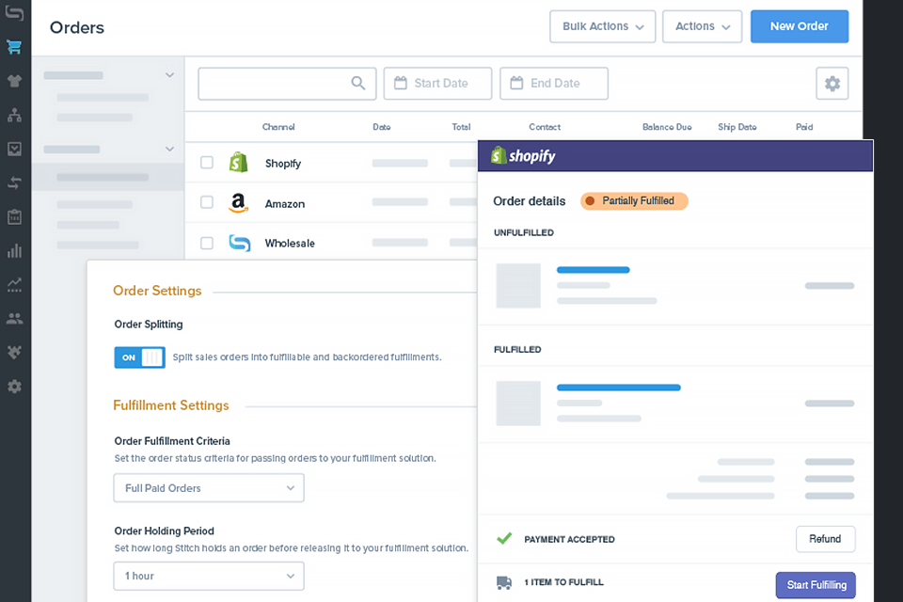Toggle Order Splitting switch off
The height and width of the screenshot is (602, 903).
coord(139,357)
